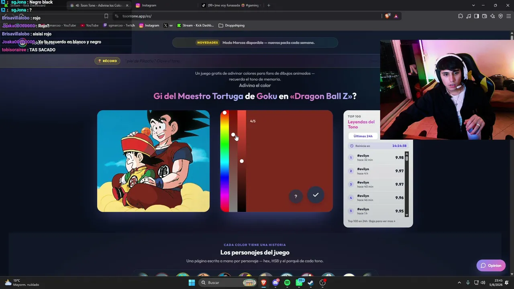This screenshot has width=514, height=289.
Task: Confirm the color guess with the checkmark button
Action: click(x=316, y=195)
